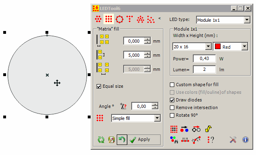The image size is (256, 155).
Task: Click the blue info icon
Action: click(246, 140)
